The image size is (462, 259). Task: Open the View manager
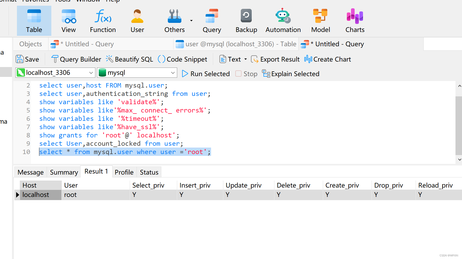coord(68,20)
